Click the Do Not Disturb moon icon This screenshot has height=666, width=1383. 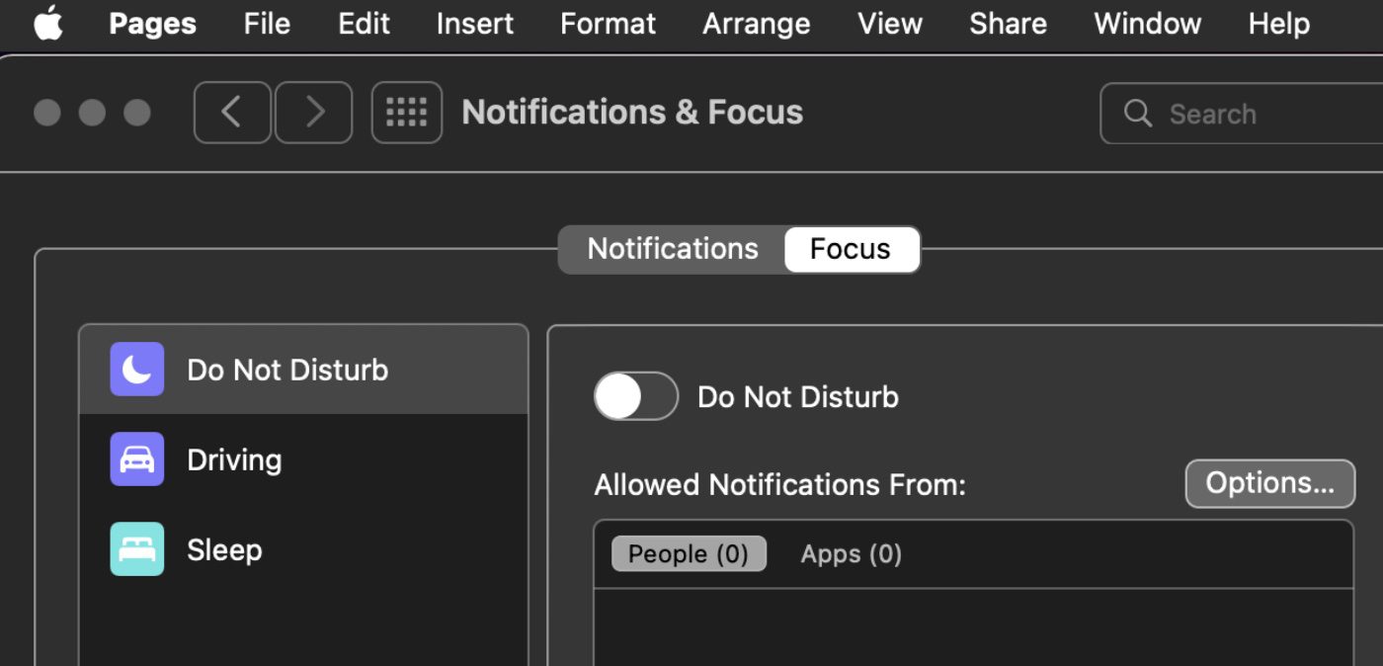(x=136, y=370)
